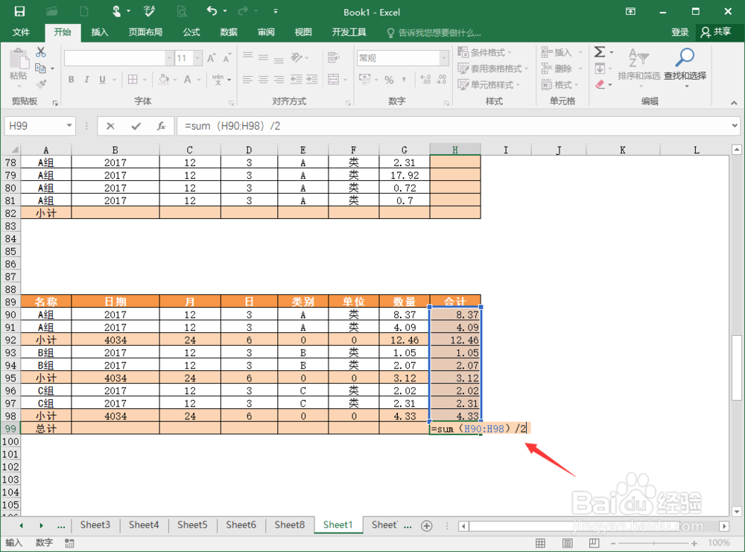Viewport: 745px width, 552px height.
Task: Toggle Italic formatting button
Action: click(86, 79)
